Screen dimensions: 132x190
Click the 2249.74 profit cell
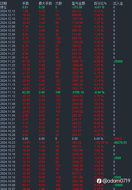tap(77, 154)
